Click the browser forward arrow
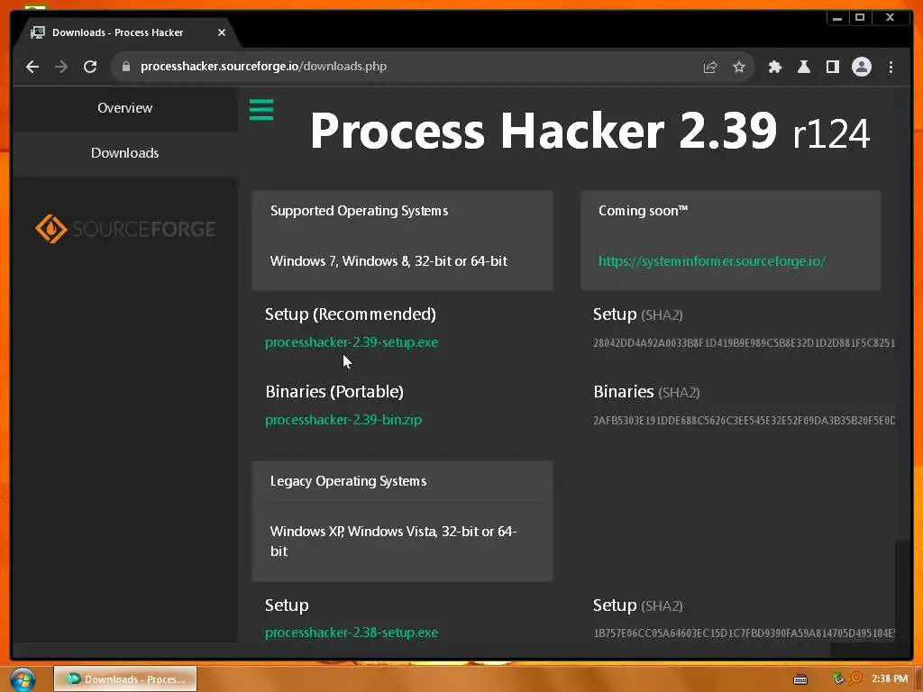Screen dimensions: 923x692 [61, 67]
